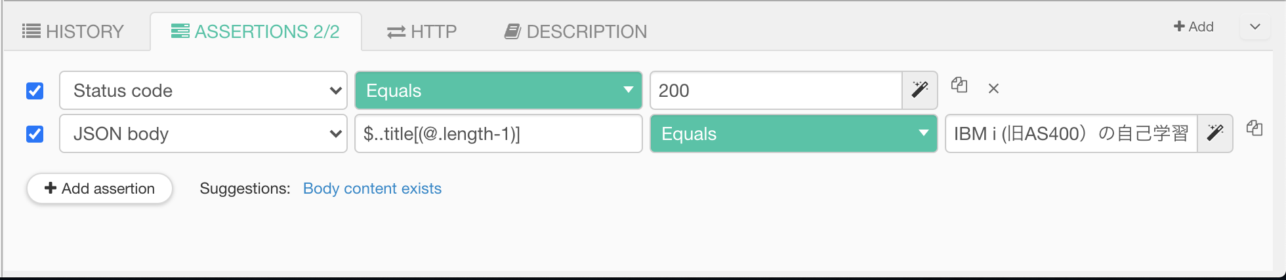Change Equals comparison for Status code
The image size is (1286, 280).
coord(498,90)
